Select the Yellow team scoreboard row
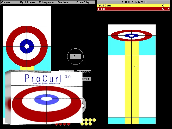 pyautogui.click(x=133, y=5)
